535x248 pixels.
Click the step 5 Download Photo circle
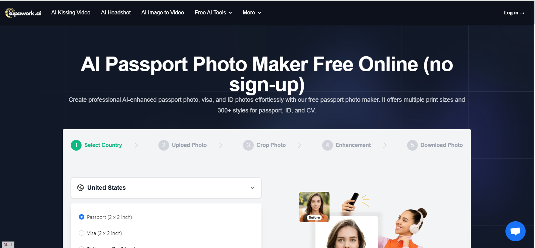click(x=412, y=145)
